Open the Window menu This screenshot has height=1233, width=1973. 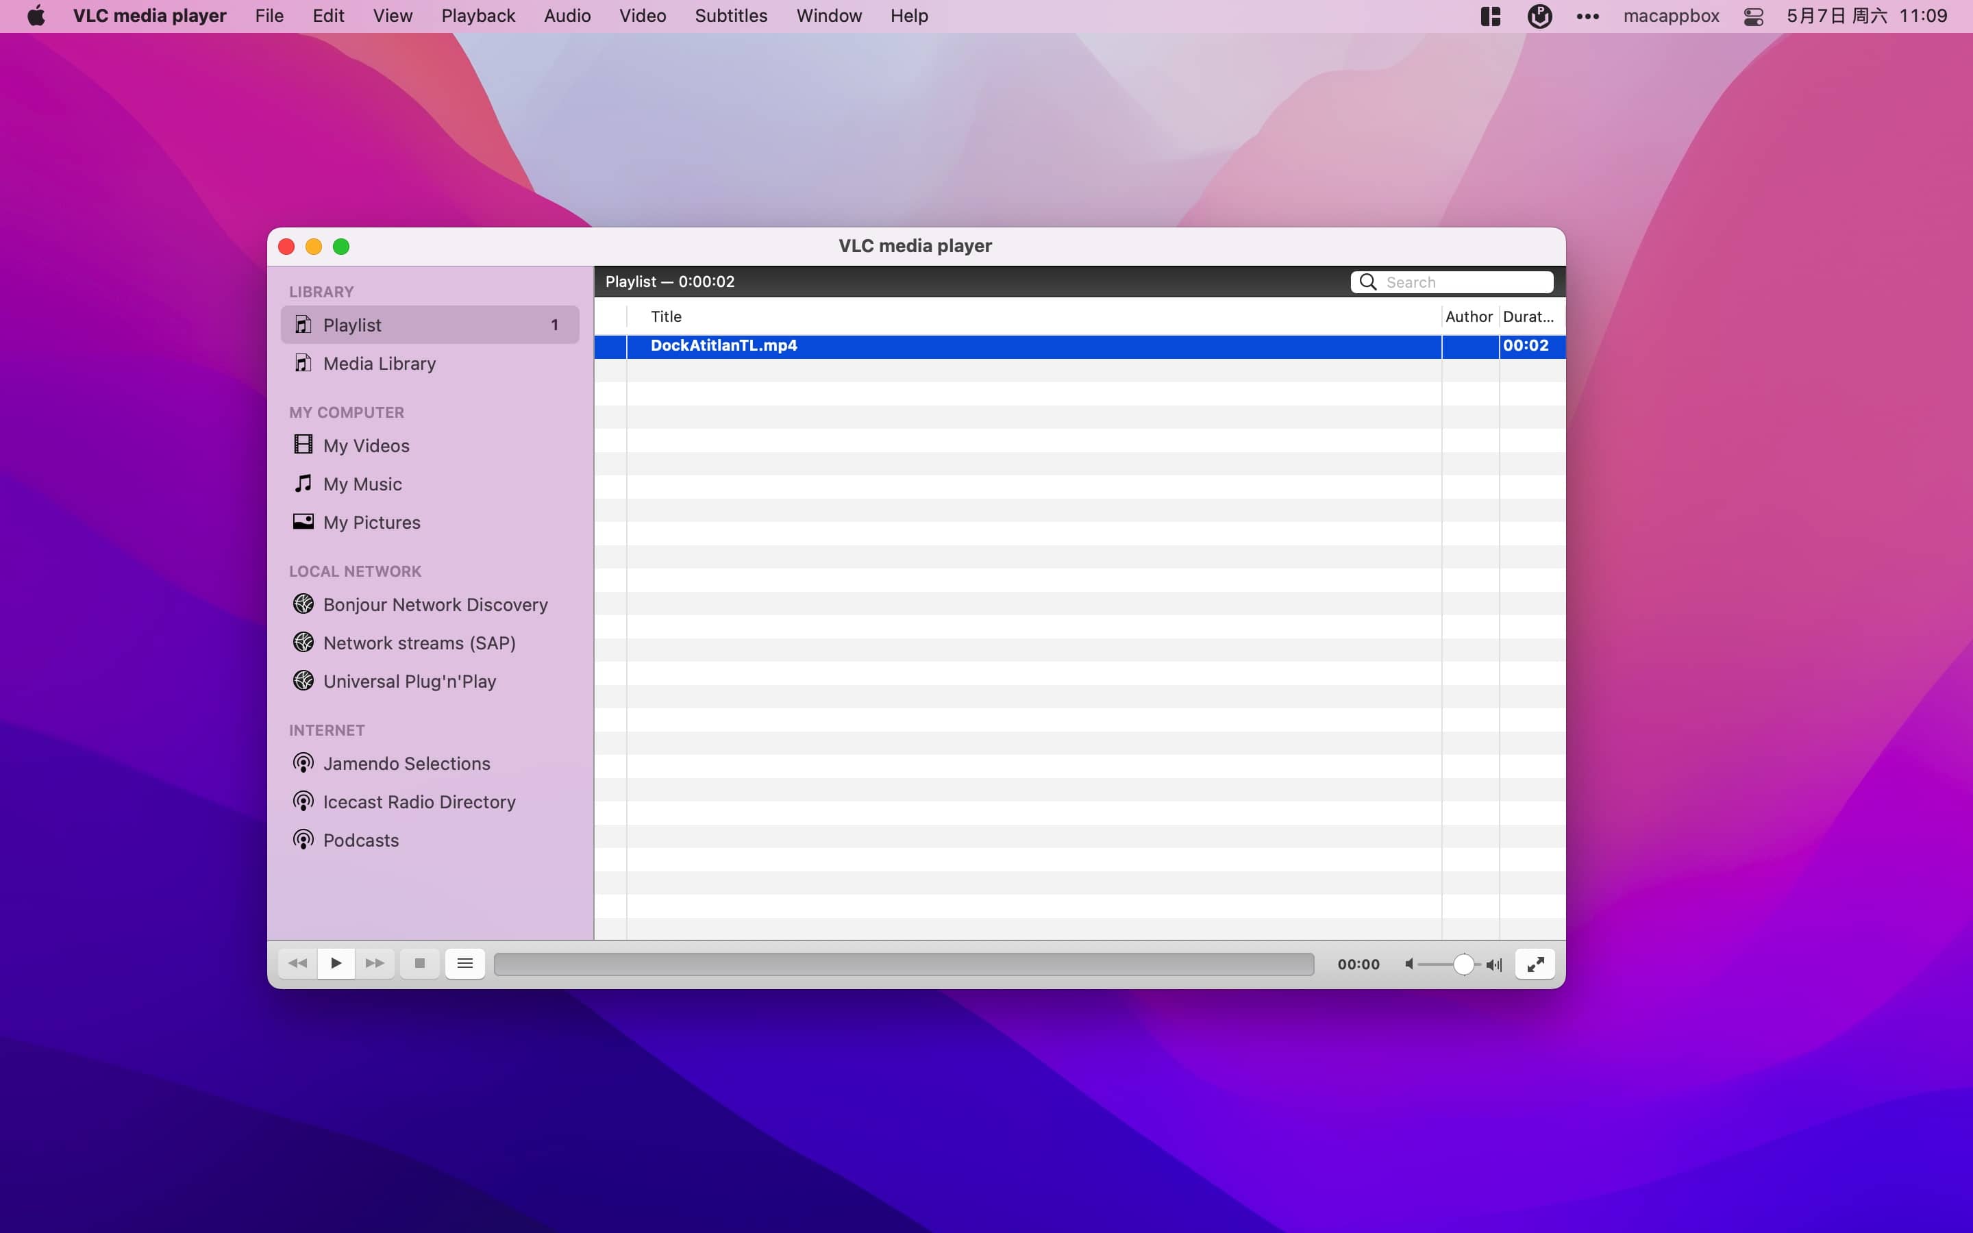click(828, 16)
